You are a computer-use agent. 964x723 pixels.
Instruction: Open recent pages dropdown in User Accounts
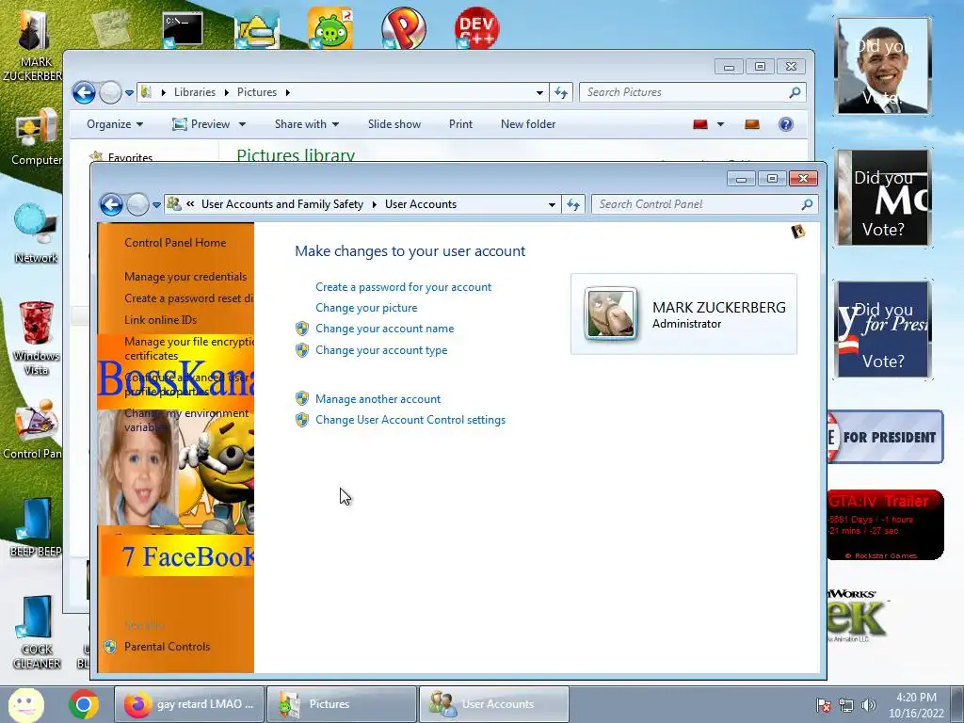[x=157, y=204]
